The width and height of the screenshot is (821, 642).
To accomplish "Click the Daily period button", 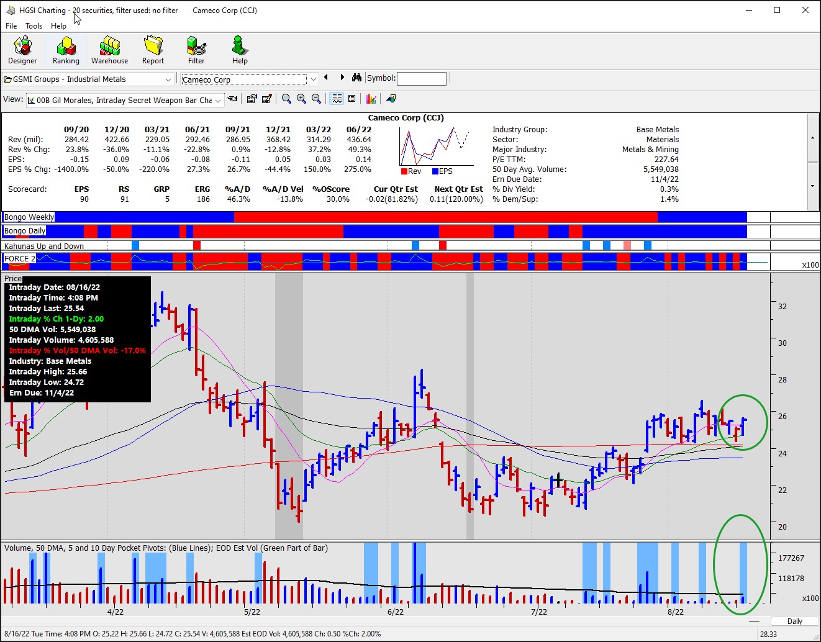I will 794,621.
